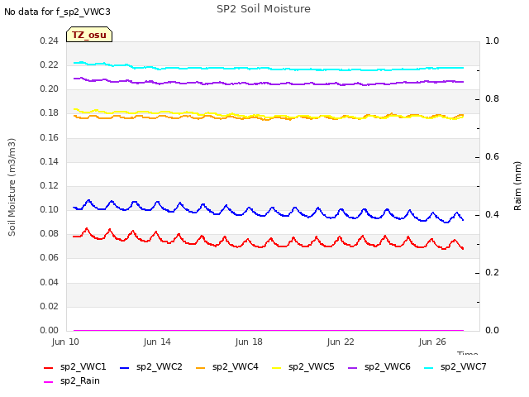Image resolution: width=529 pixels, height=397 pixels.
Task: Click the 0.6 right axis tick label
Action: 492,156
